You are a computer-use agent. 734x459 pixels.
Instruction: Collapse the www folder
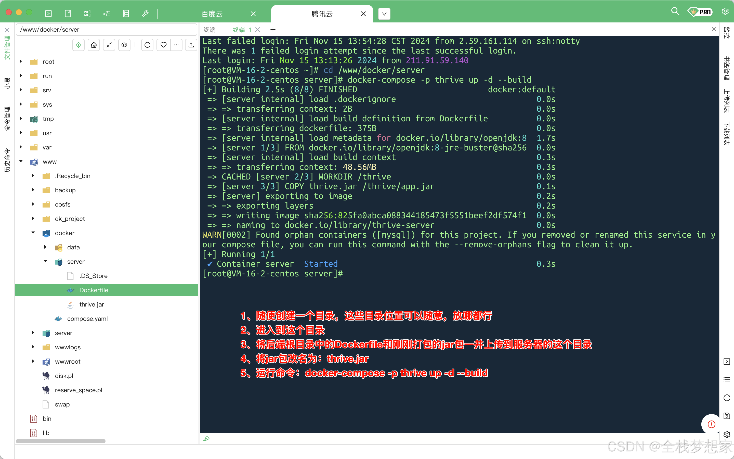click(21, 161)
